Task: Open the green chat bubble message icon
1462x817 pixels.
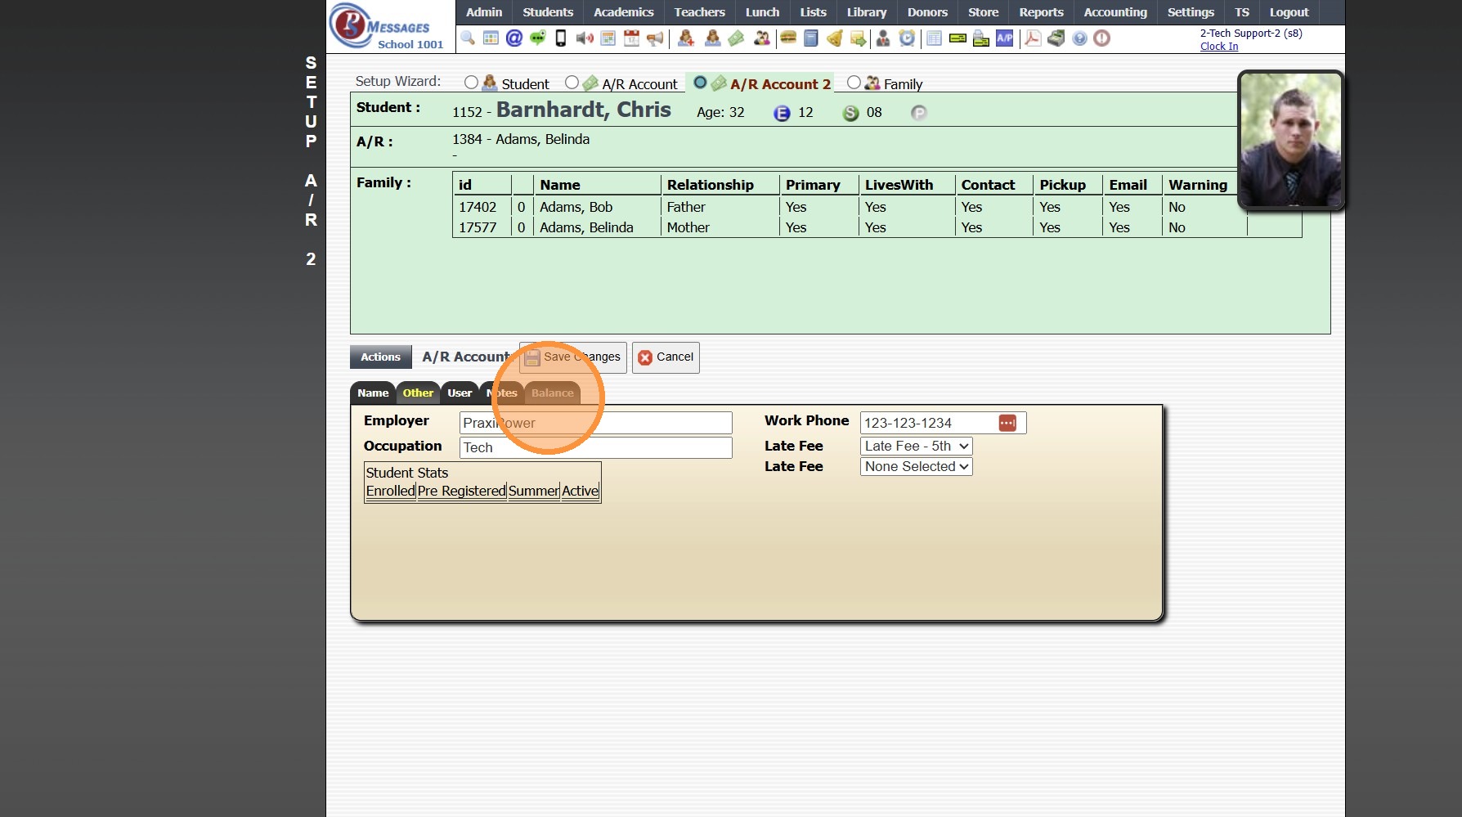Action: (537, 38)
